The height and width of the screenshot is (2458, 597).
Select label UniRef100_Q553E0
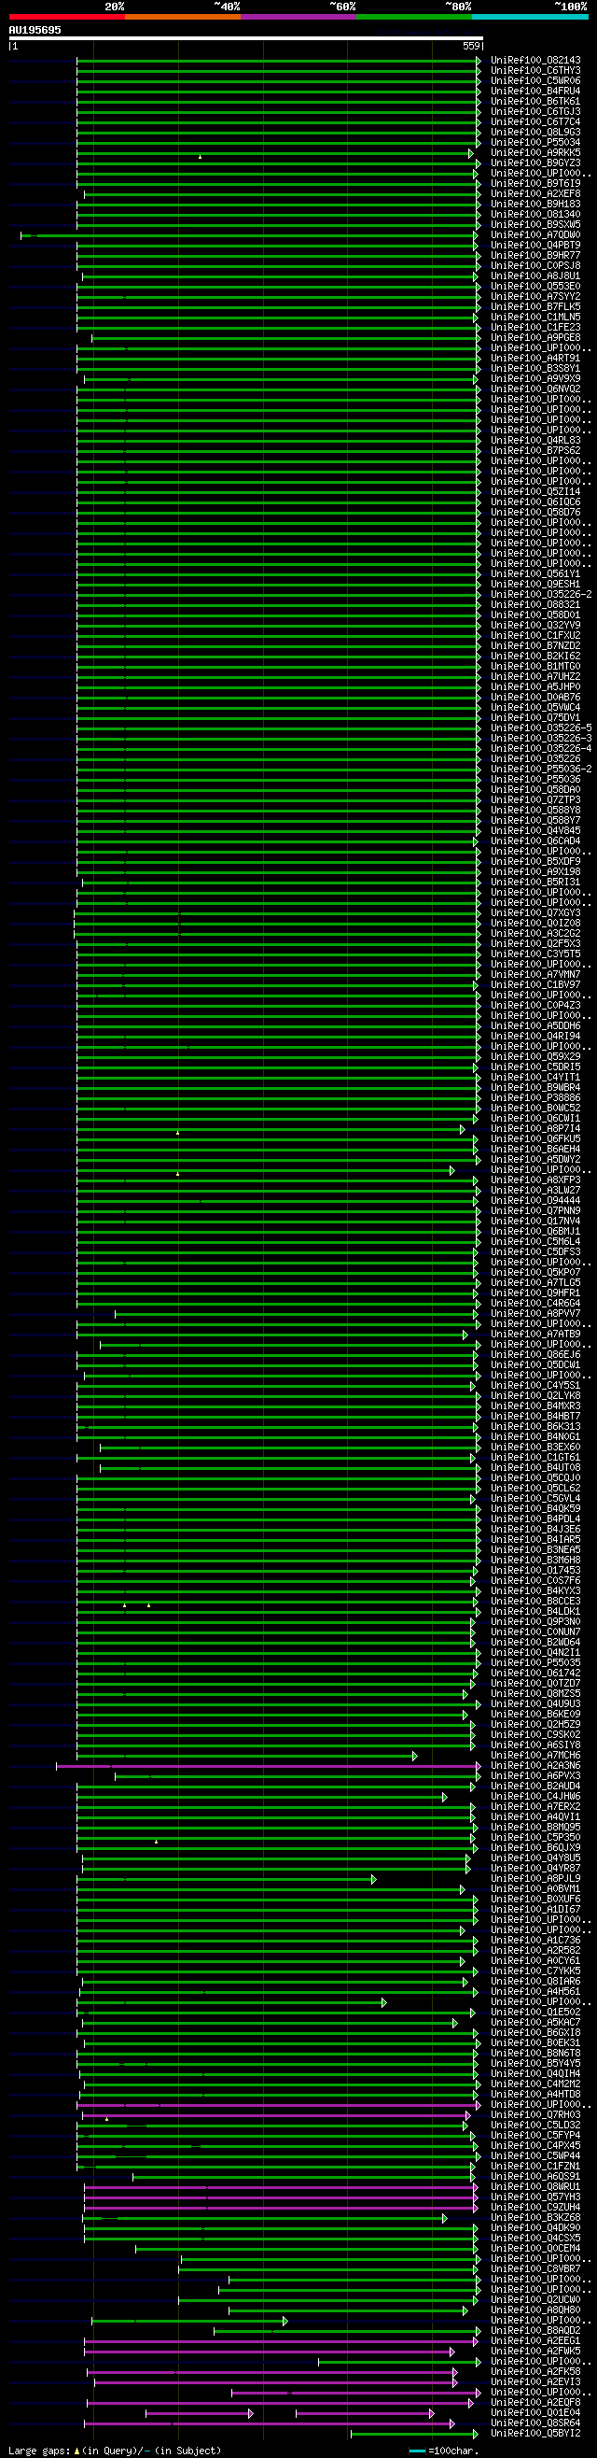(x=536, y=287)
